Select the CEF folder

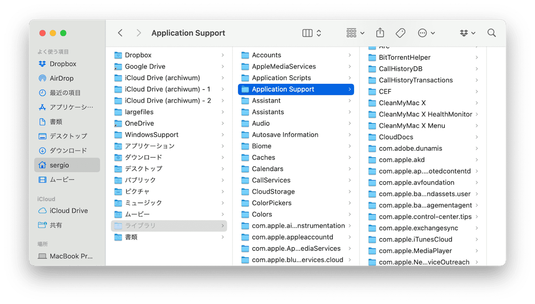click(x=423, y=92)
